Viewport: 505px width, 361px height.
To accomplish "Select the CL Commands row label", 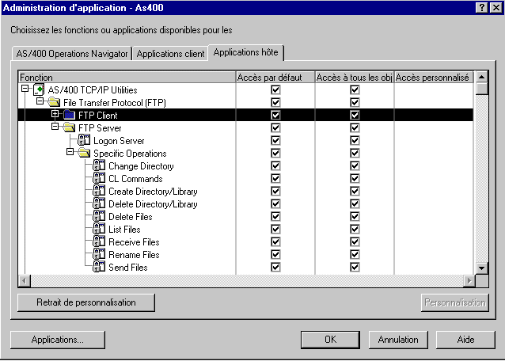I will tap(135, 179).
